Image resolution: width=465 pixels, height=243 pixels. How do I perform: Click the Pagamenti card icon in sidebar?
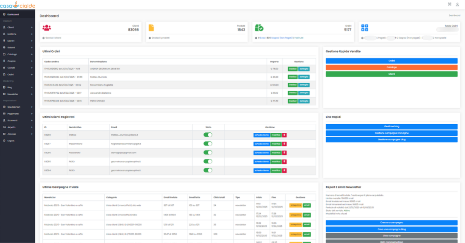(x=4, y=114)
